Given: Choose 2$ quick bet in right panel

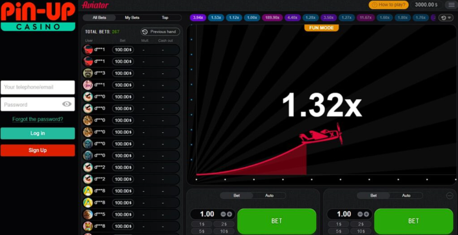Looking at the screenshot, I should pyautogui.click(x=361, y=224).
